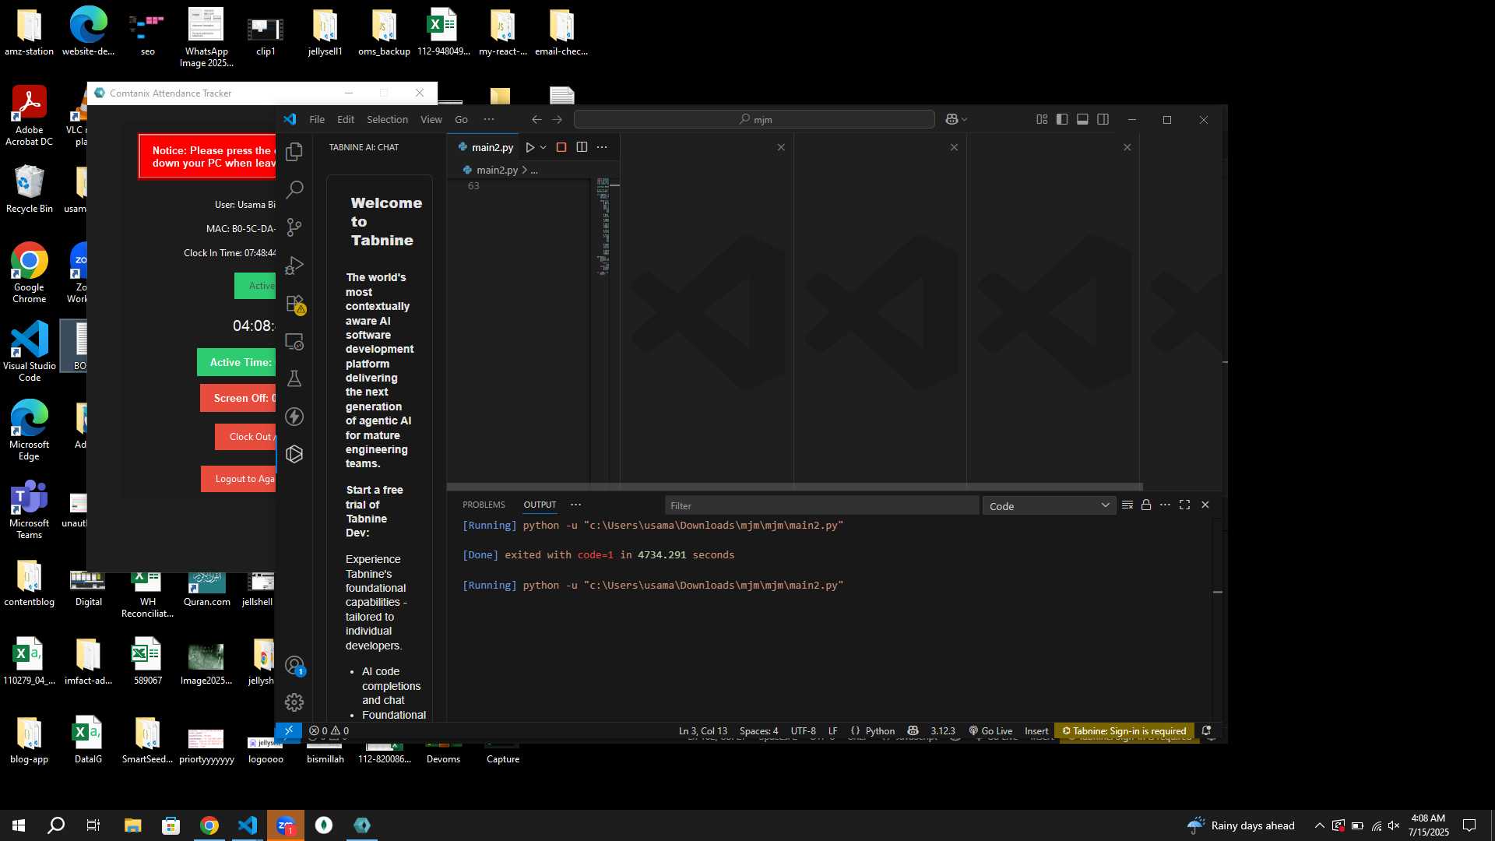Open the lightning bolt activity bar view
The height and width of the screenshot is (841, 1495).
pos(294,417)
